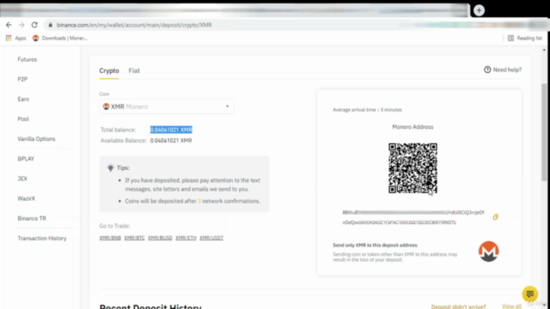The image size is (550, 309).
Task: Click the Monero deposit address text
Action: (x=413, y=217)
